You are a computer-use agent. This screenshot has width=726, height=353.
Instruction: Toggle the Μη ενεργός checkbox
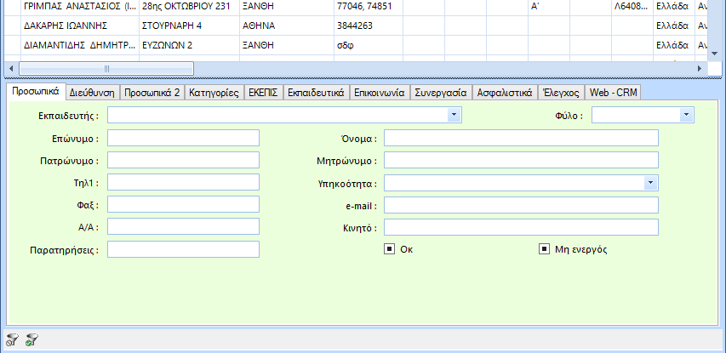544,249
